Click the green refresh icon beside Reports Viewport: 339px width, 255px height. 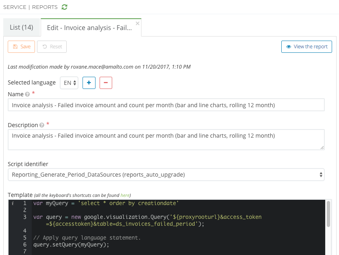pos(65,7)
